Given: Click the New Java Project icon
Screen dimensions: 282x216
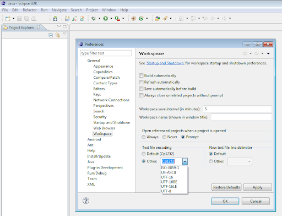Looking at the screenshot, I should (67, 19).
